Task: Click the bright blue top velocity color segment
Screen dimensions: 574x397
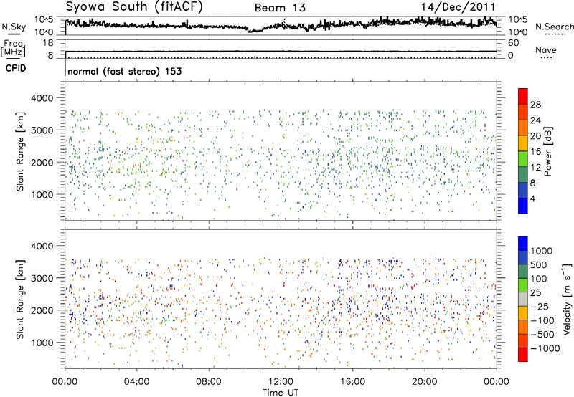Action: pos(523,244)
